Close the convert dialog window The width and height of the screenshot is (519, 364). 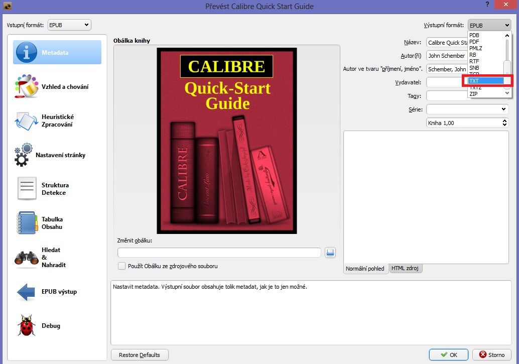pos(506,5)
